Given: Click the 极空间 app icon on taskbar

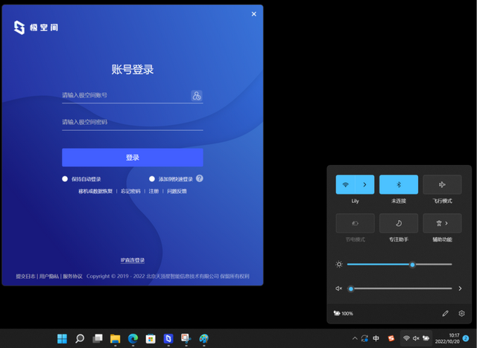Looking at the screenshot, I should pyautogui.click(x=168, y=338).
